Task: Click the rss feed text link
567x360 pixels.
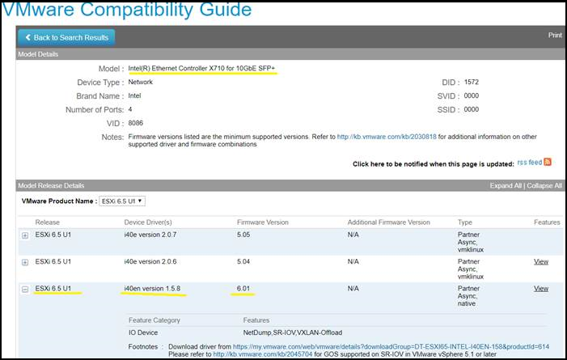Action: 530,163
